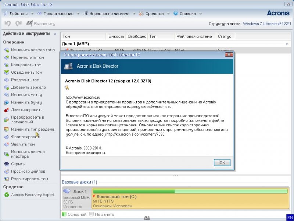The width and height of the screenshot is (294, 221).
Task: Sort by the Тип column header
Action: 161,36
